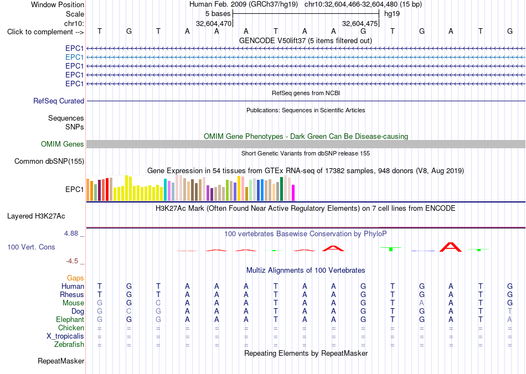The height and width of the screenshot is (374, 526).
Task: Click the "Click to complement -->" label
Action: click(x=45, y=32)
